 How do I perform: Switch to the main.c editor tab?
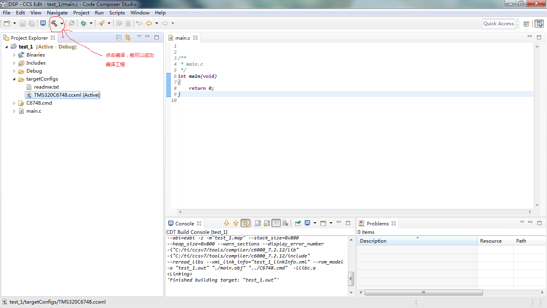[x=183, y=38]
